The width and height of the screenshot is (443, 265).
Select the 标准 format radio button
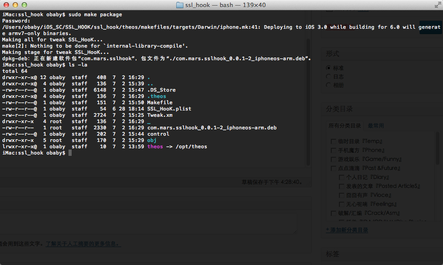328,68
